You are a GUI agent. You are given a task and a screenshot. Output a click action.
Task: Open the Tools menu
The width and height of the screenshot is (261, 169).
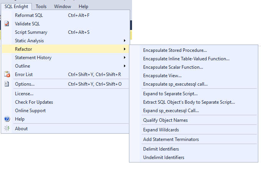coord(41,7)
